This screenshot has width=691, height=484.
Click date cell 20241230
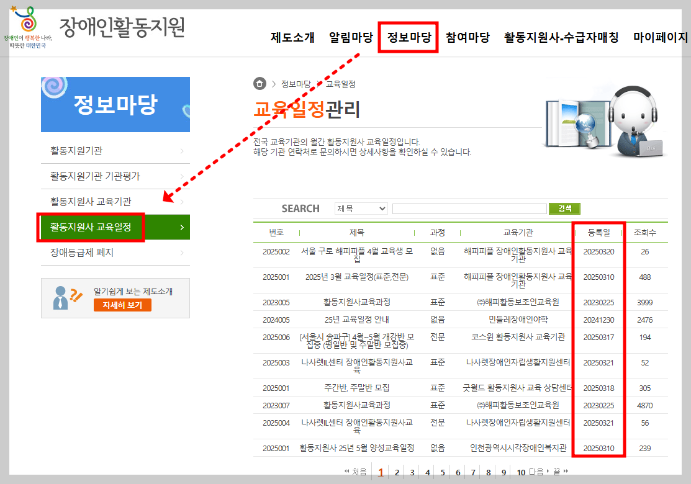click(599, 320)
